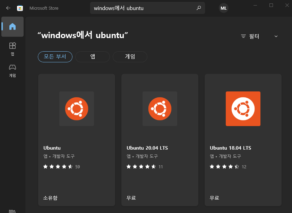Go to Home in the sidebar
The image size is (292, 213).
click(12, 27)
